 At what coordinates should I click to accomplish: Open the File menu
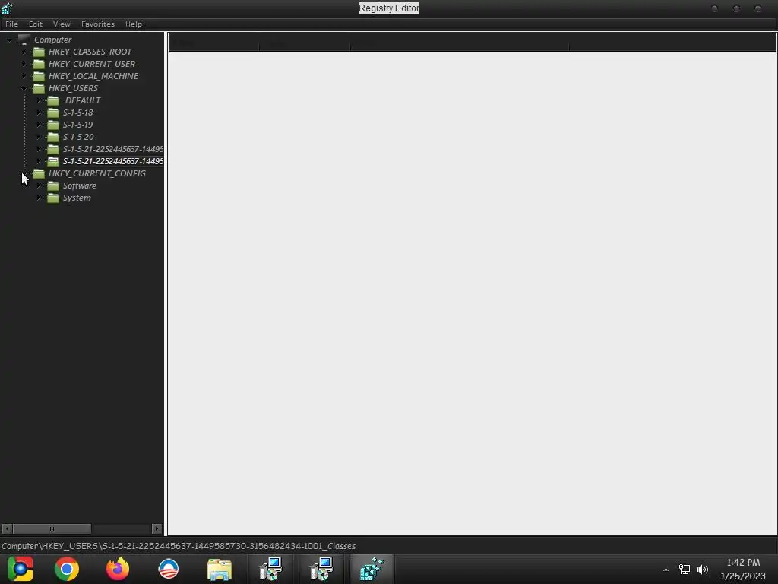pyautogui.click(x=11, y=24)
